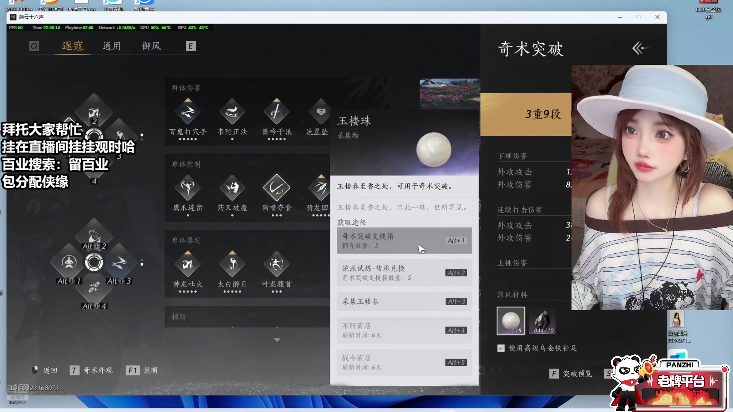Click the 消耗材料 heading
This screenshot has height=412, width=733.
tap(512, 295)
